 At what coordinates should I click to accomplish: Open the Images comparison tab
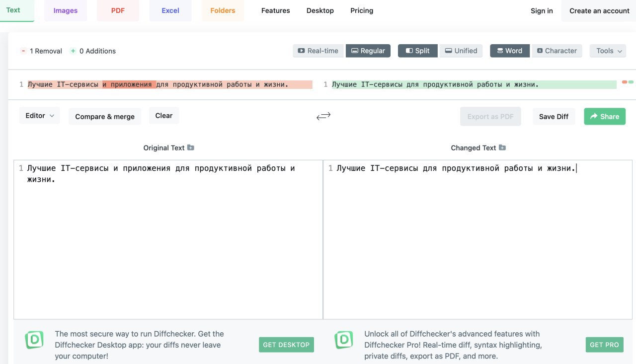point(66,10)
